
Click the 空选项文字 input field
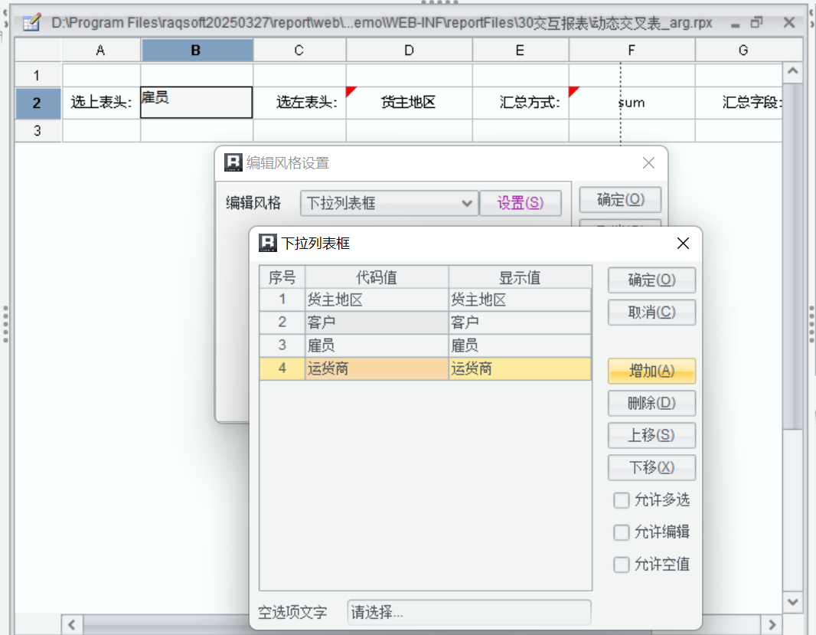468,612
